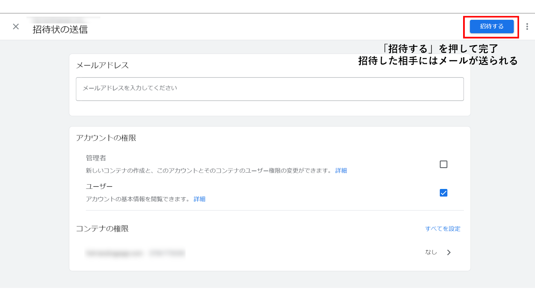535x301 pixels.
Task: Focus the メールアドレス input field
Action: click(270, 89)
